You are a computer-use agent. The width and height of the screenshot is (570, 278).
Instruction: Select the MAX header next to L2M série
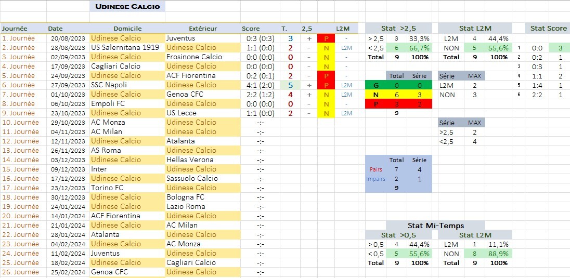475,76
